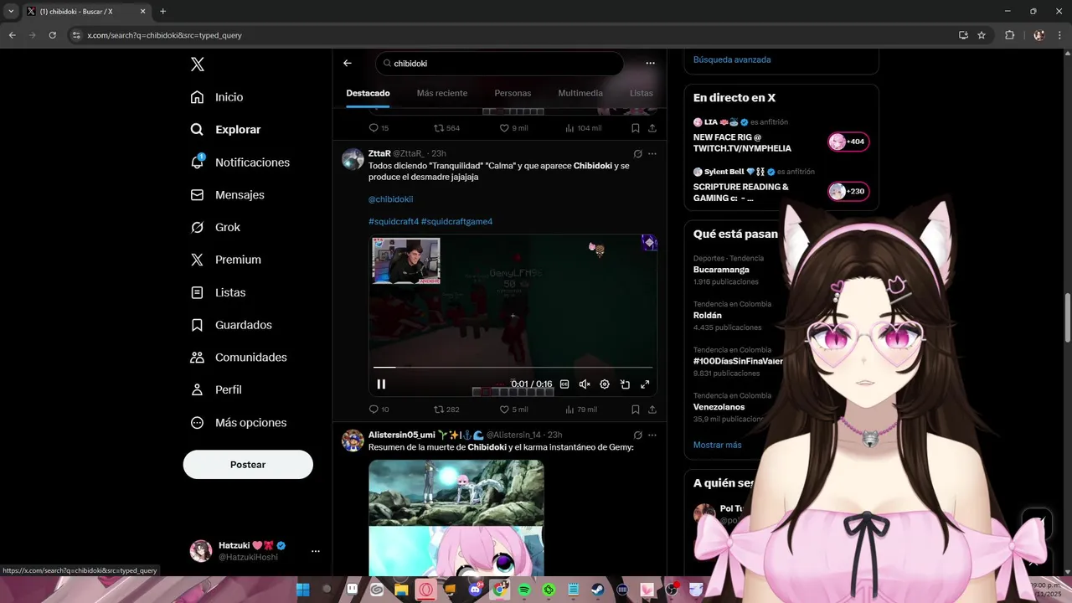
Task: Seek on the video progress bar
Action: [x=513, y=367]
